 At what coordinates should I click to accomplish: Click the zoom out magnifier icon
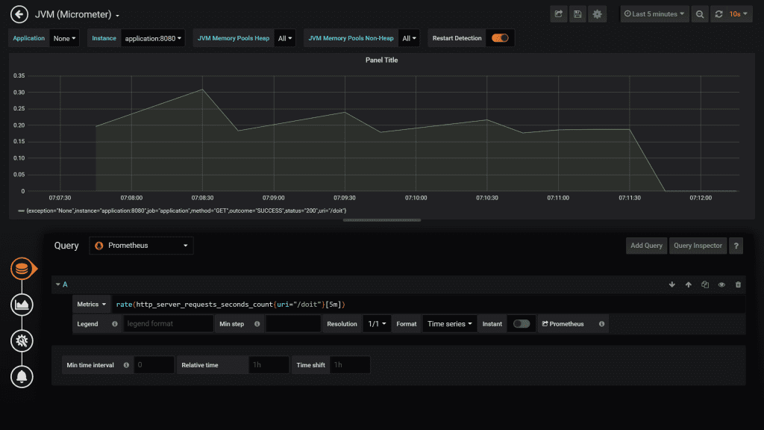click(x=699, y=14)
